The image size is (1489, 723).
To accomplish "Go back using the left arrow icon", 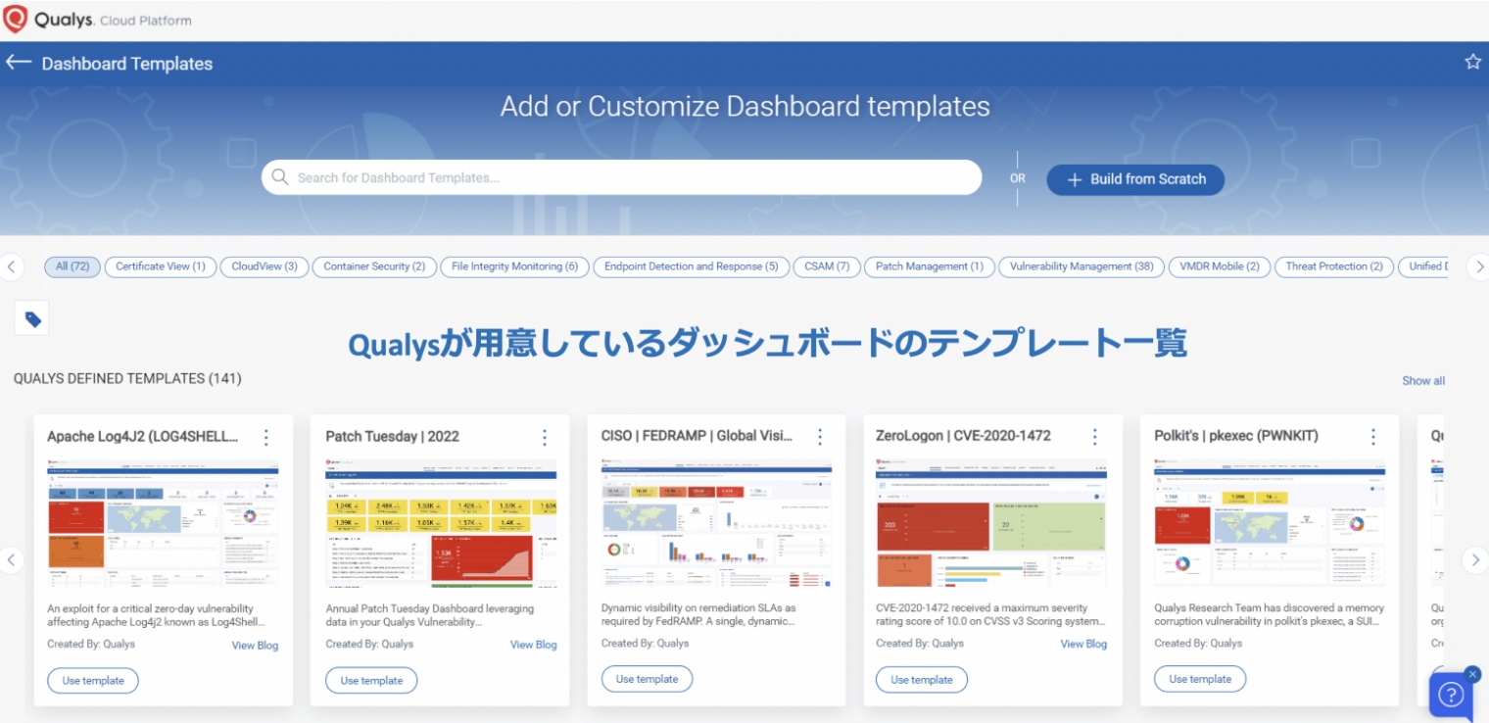I will pyautogui.click(x=19, y=63).
